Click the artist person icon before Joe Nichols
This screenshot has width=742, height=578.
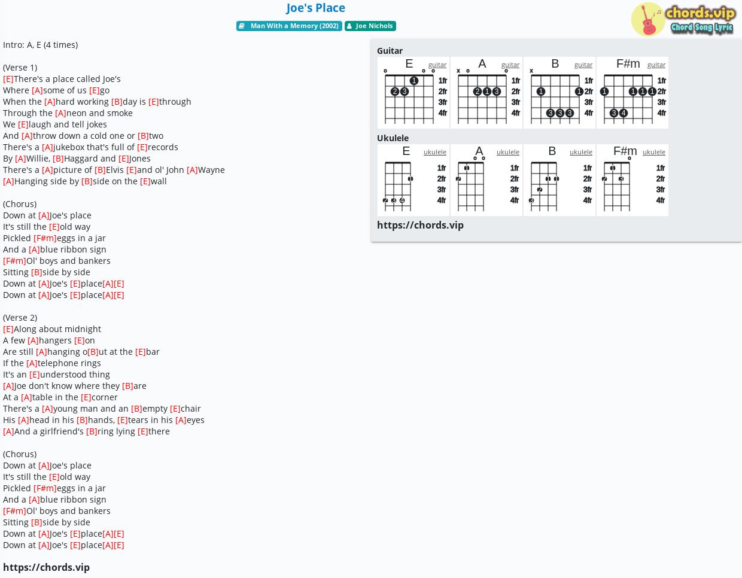coord(349,26)
